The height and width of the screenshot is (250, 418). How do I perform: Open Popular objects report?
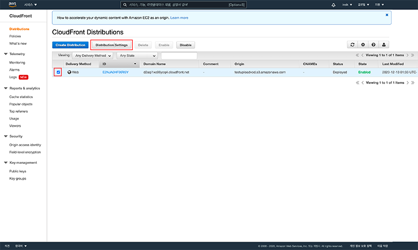tap(21, 104)
